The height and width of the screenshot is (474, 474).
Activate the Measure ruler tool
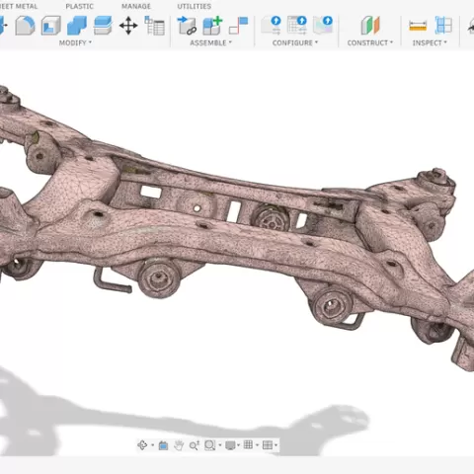[418, 26]
